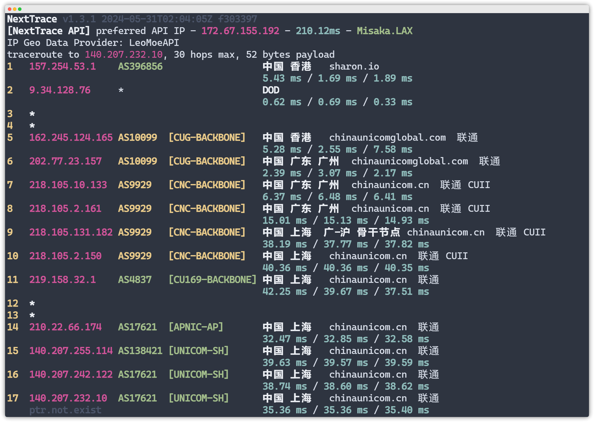The height and width of the screenshot is (422, 594).
Task: Select AS396856 on hop 1
Action: (x=141, y=67)
